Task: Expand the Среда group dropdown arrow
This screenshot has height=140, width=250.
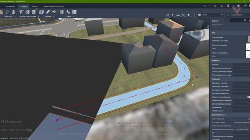Action: click(73, 16)
